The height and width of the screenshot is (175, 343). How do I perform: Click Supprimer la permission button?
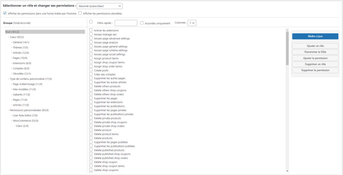coord(315,70)
